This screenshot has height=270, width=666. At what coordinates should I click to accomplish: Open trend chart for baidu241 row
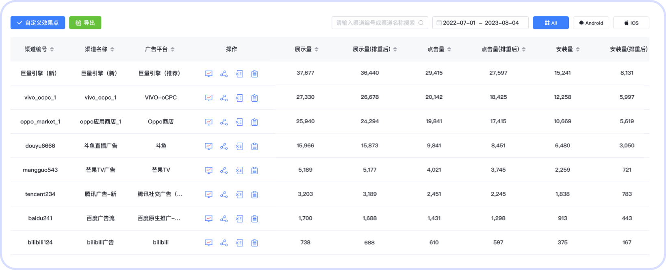pyautogui.click(x=209, y=219)
